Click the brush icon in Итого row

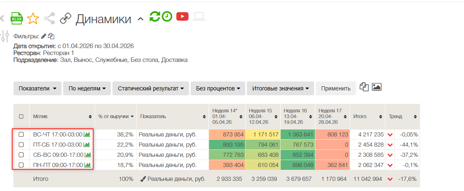143,179
